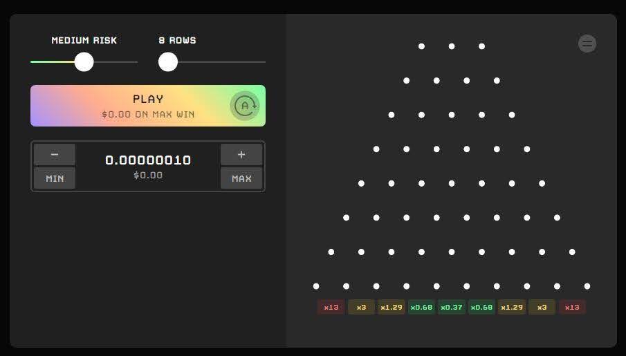
Task: Click the right x0.68 multiplier slot
Action: point(481,307)
